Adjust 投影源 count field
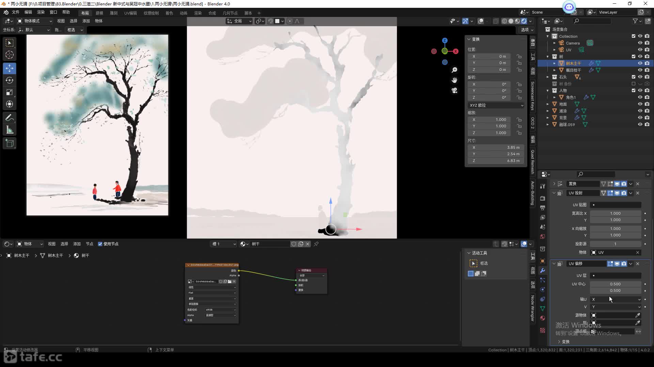Viewport: 654px width, 367px height. (x=616, y=244)
